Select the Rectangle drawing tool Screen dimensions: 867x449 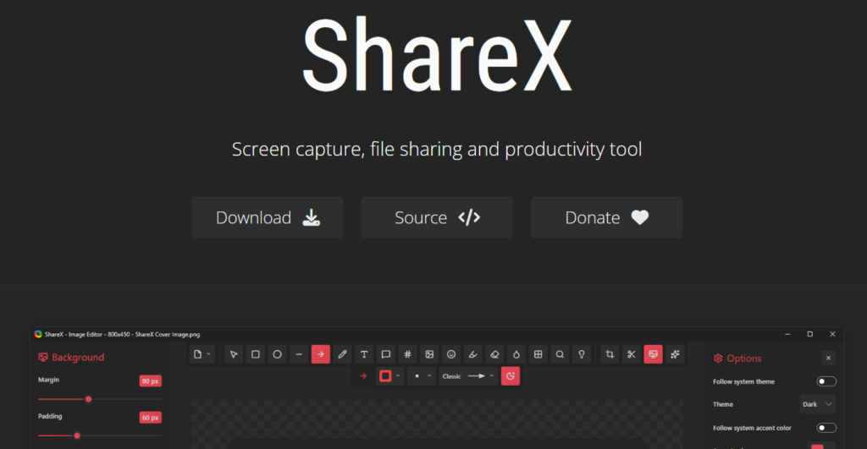coord(256,354)
